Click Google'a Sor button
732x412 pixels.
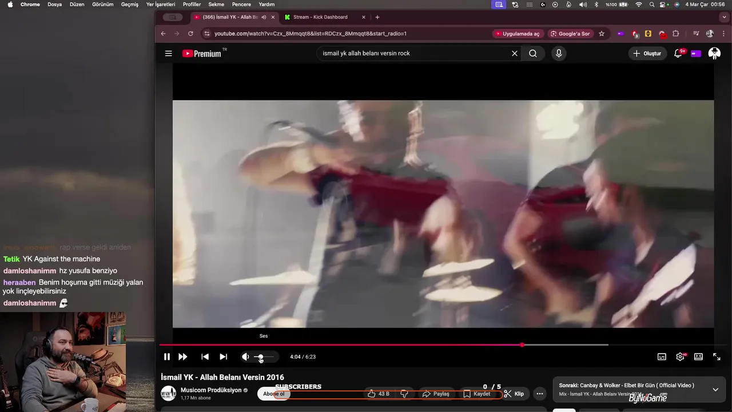[x=570, y=34]
